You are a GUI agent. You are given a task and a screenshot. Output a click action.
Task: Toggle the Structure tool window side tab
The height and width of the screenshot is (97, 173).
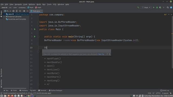tap(1, 72)
